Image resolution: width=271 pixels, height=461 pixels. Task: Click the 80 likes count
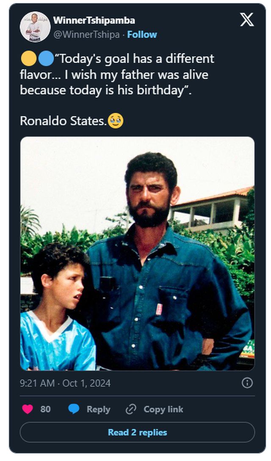(45, 409)
